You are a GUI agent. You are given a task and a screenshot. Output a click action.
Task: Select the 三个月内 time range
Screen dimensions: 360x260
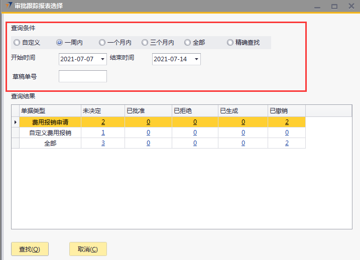point(145,43)
